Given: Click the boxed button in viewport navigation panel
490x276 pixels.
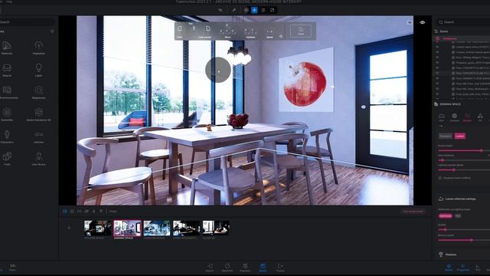Looking at the screenshot, I should pyautogui.click(x=301, y=31).
